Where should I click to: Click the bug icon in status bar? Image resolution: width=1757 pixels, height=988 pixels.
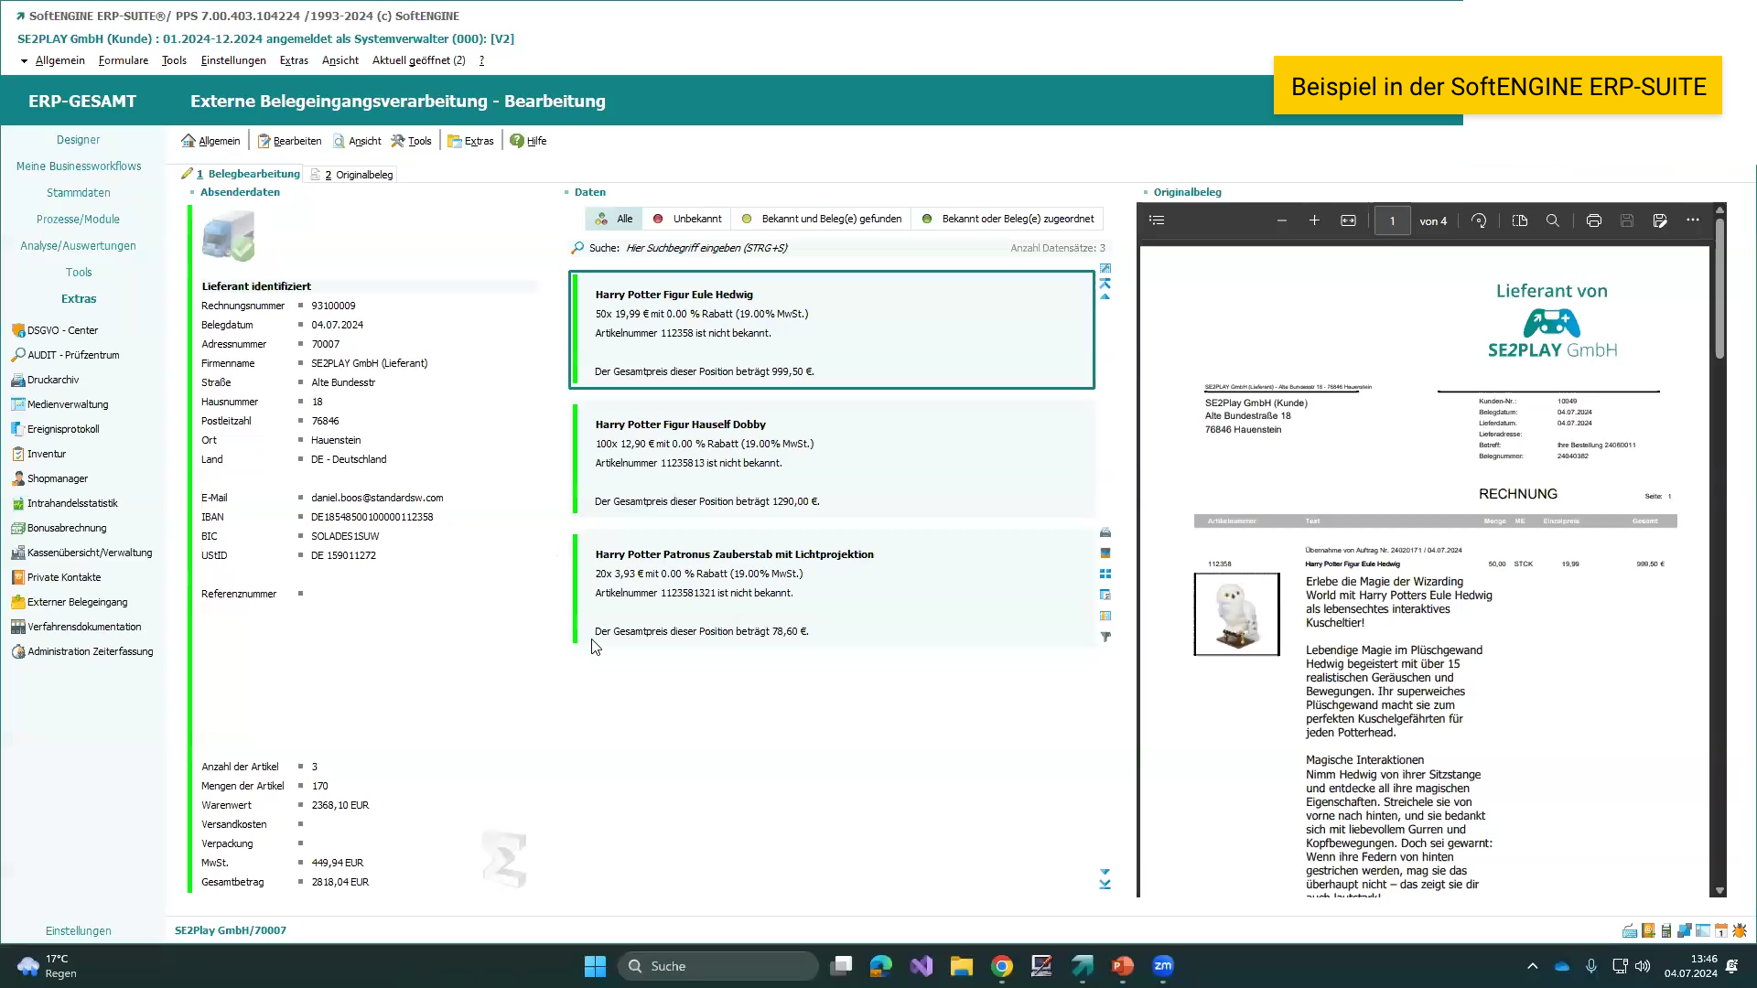tap(1740, 931)
